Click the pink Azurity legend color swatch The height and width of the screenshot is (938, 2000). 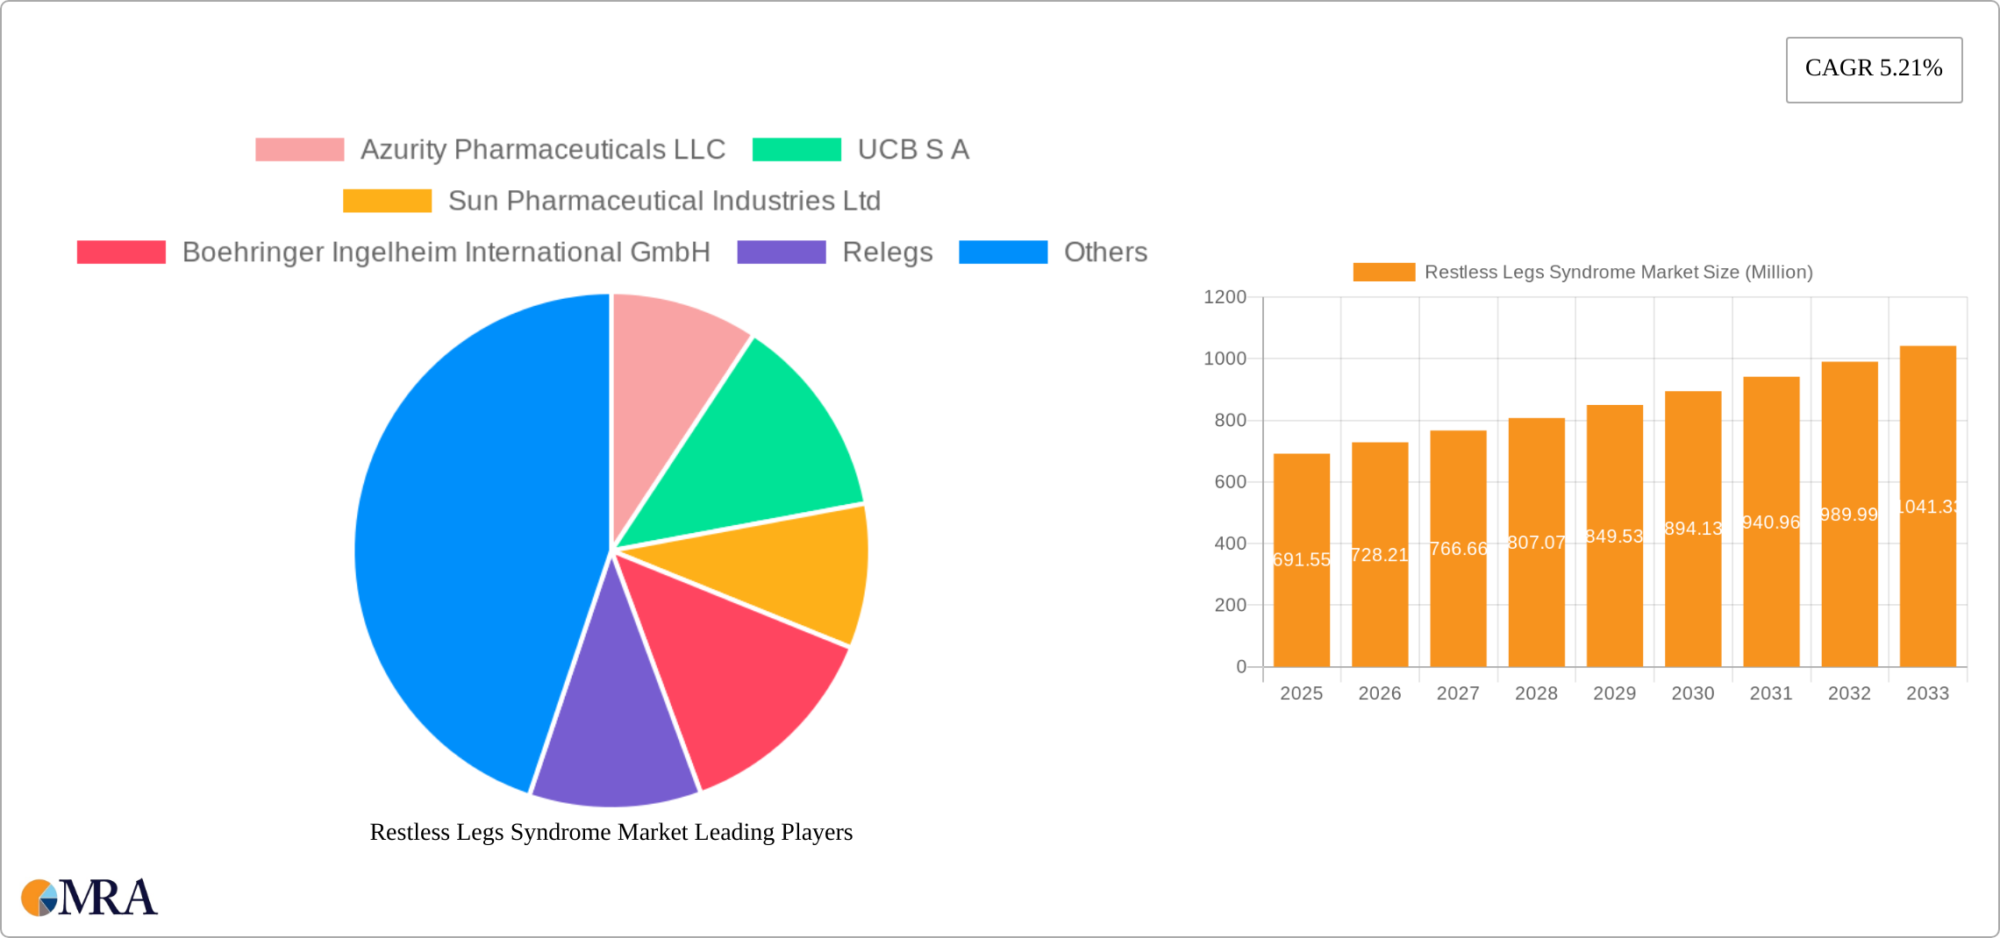click(x=297, y=149)
